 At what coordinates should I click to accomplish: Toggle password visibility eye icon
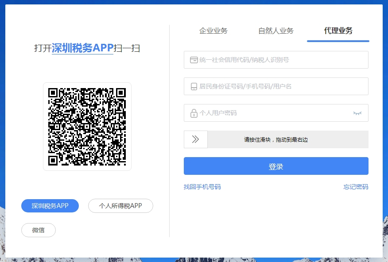(357, 113)
